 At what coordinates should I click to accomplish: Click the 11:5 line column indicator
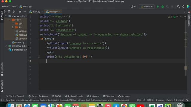(138, 100)
